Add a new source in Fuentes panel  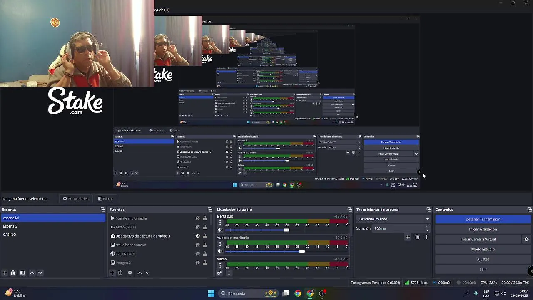[112, 273]
